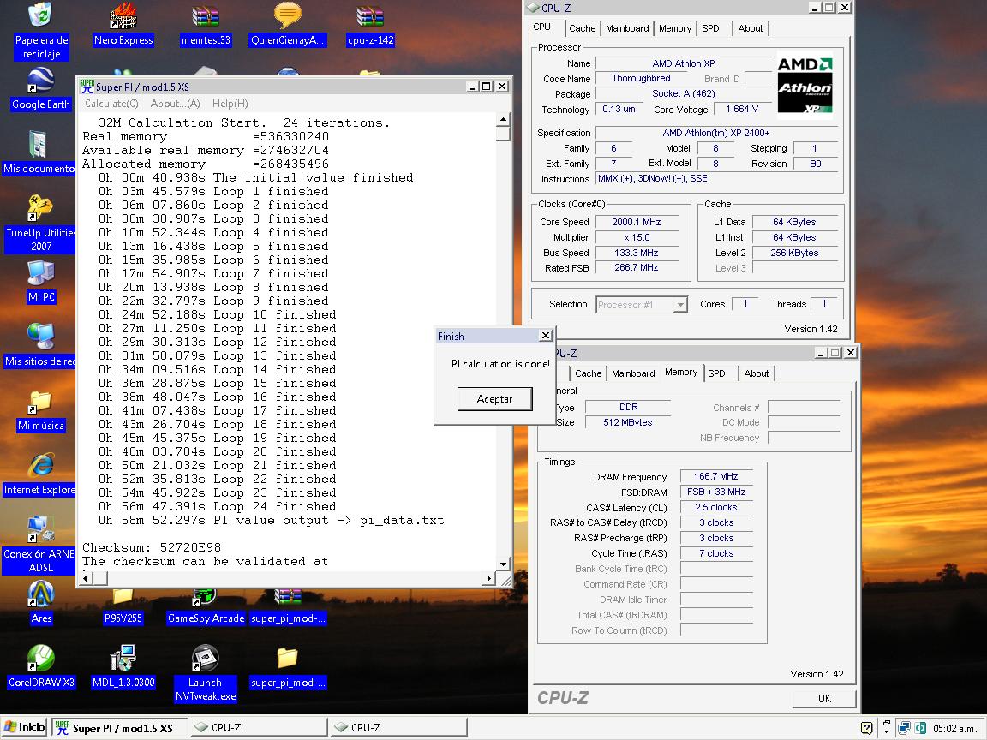This screenshot has height=740, width=987.
Task: Expand the Processor #1 selection dropdown
Action: [x=679, y=305]
